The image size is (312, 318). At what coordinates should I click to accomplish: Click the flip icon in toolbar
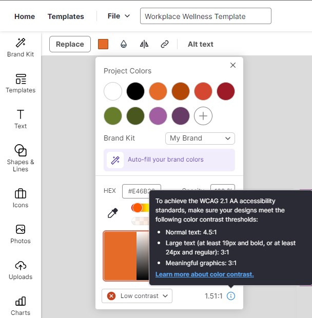tap(144, 44)
